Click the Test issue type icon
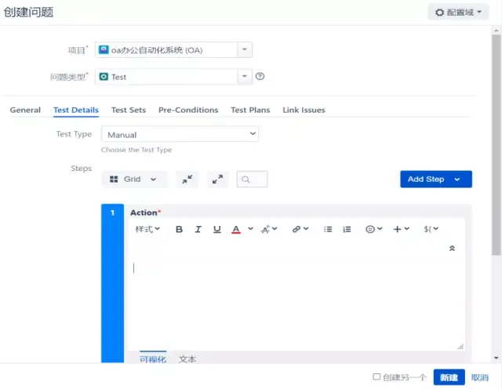The image size is (502, 389). (104, 77)
